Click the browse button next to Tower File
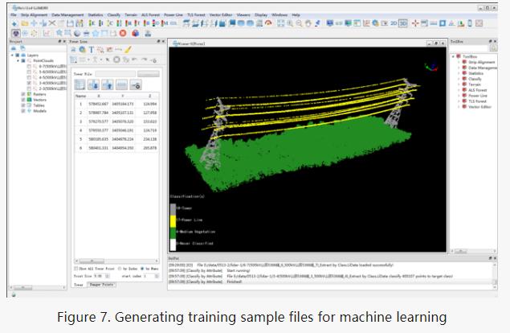The height and width of the screenshot is (333, 510). [x=149, y=74]
